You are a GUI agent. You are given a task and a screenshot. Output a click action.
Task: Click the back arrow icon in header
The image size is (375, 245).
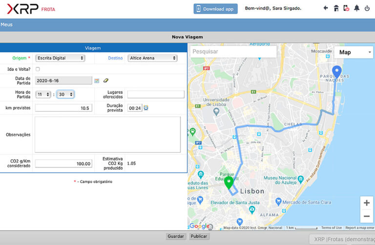click(326, 8)
